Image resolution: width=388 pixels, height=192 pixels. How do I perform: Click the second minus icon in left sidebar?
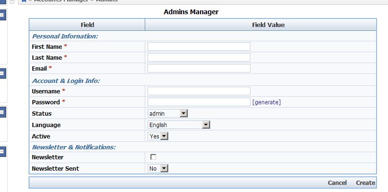pyautogui.click(x=2, y=73)
